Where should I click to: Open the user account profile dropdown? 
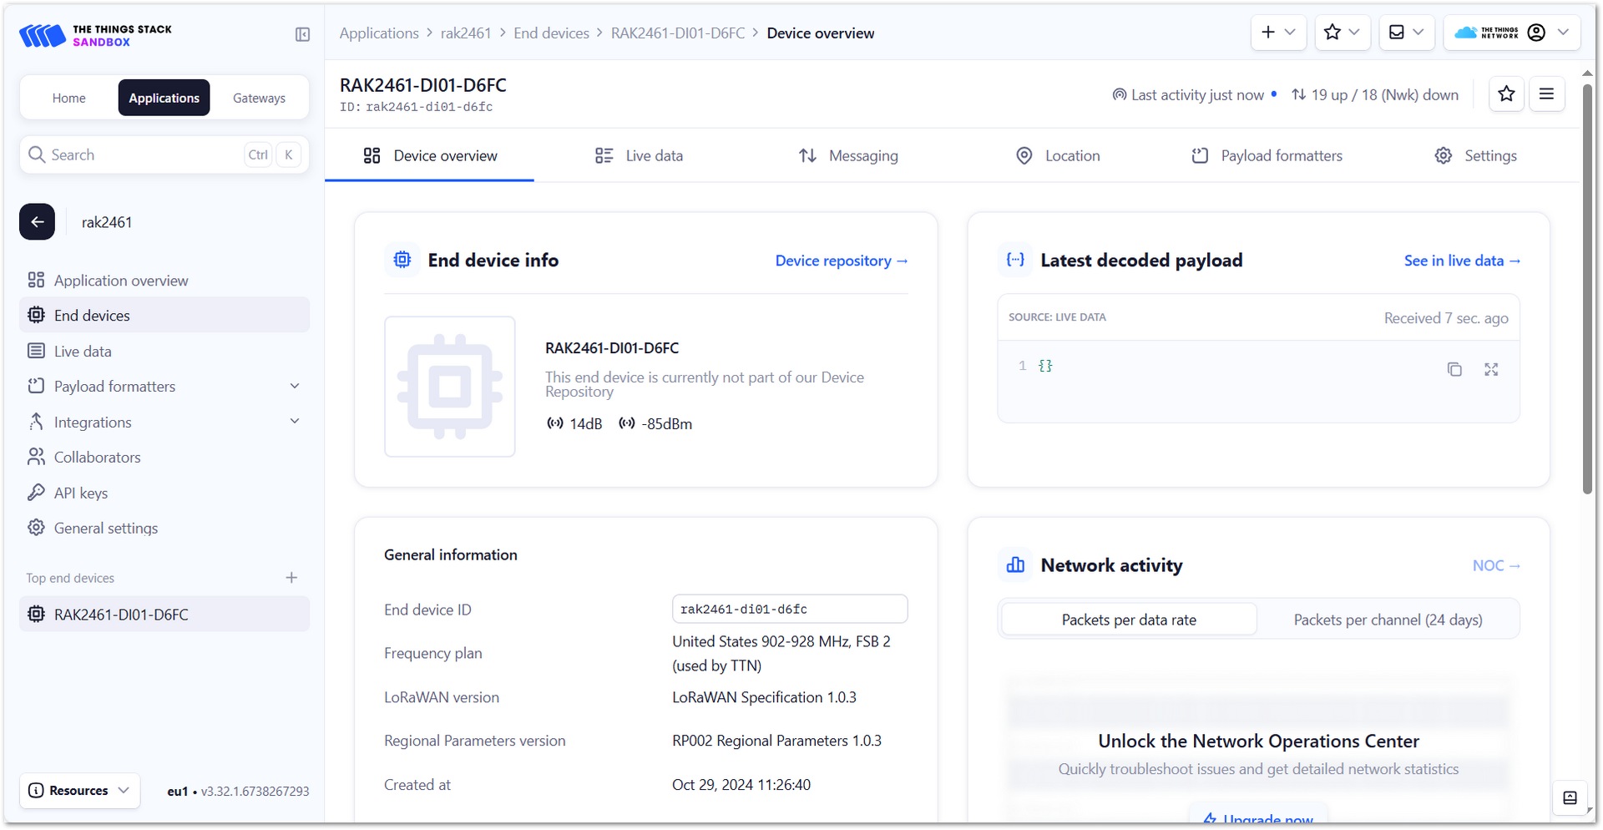[1512, 33]
